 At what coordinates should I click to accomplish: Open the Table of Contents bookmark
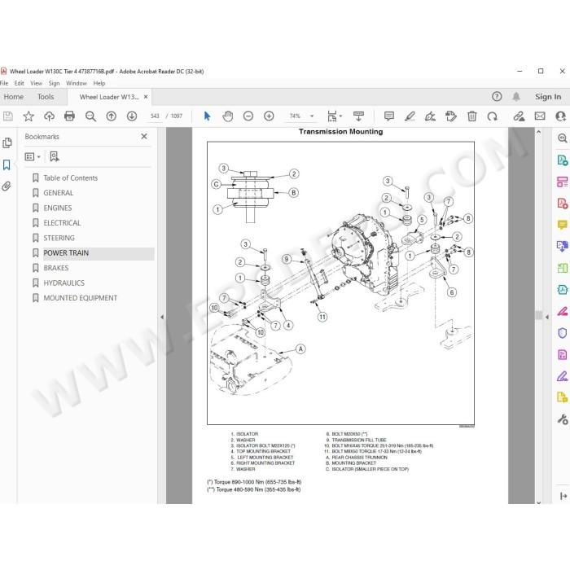pyautogui.click(x=71, y=178)
